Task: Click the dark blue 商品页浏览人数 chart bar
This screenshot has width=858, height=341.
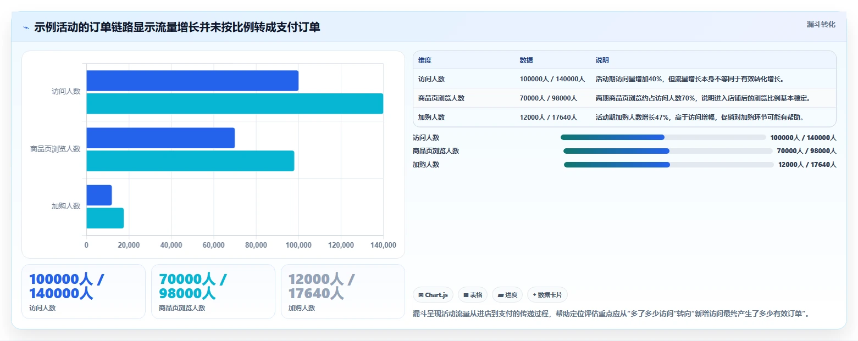Action: click(x=160, y=138)
